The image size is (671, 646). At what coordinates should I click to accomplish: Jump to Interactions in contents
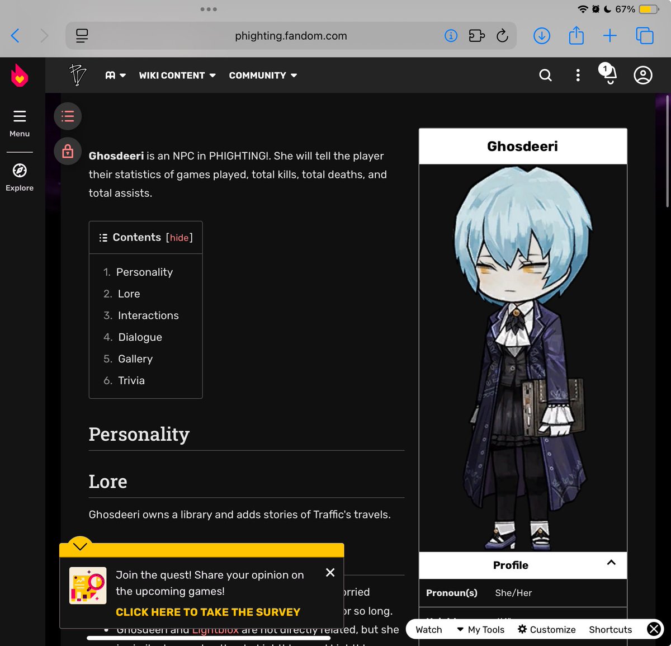point(148,315)
